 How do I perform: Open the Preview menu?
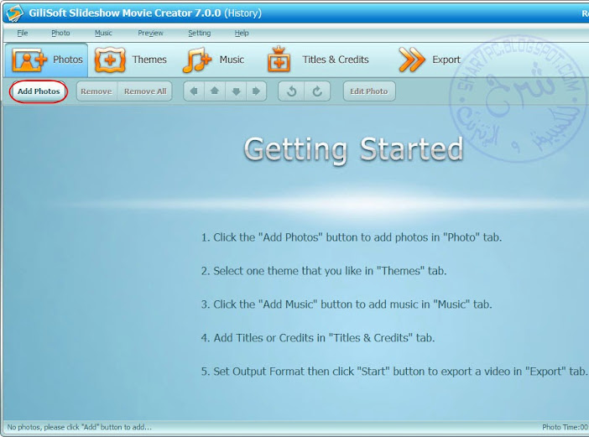[150, 33]
